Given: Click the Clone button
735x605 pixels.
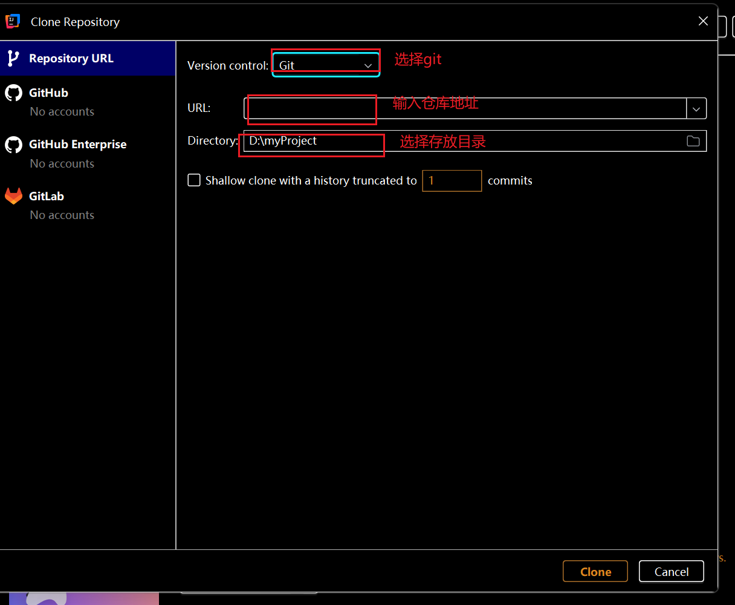Looking at the screenshot, I should tap(595, 572).
